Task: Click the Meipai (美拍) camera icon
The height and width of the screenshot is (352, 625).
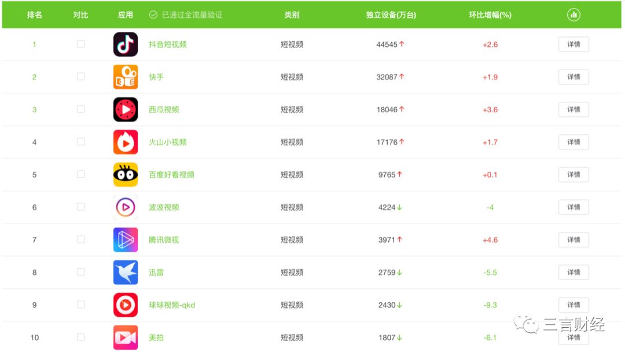Action: click(x=126, y=338)
